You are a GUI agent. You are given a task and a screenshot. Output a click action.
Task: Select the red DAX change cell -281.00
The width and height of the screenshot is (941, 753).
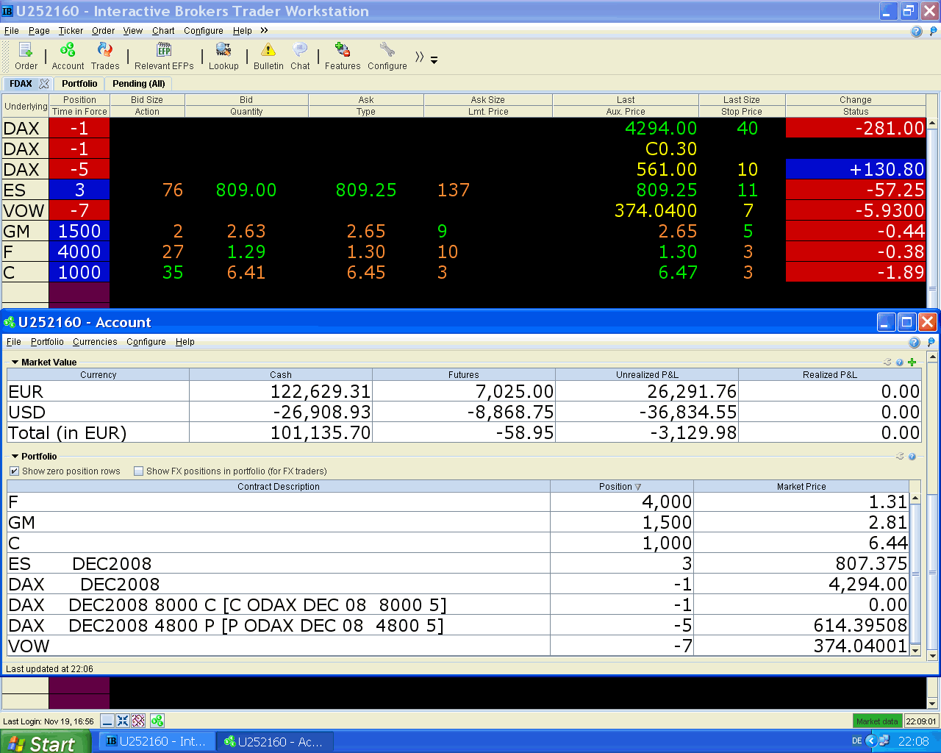(856, 128)
